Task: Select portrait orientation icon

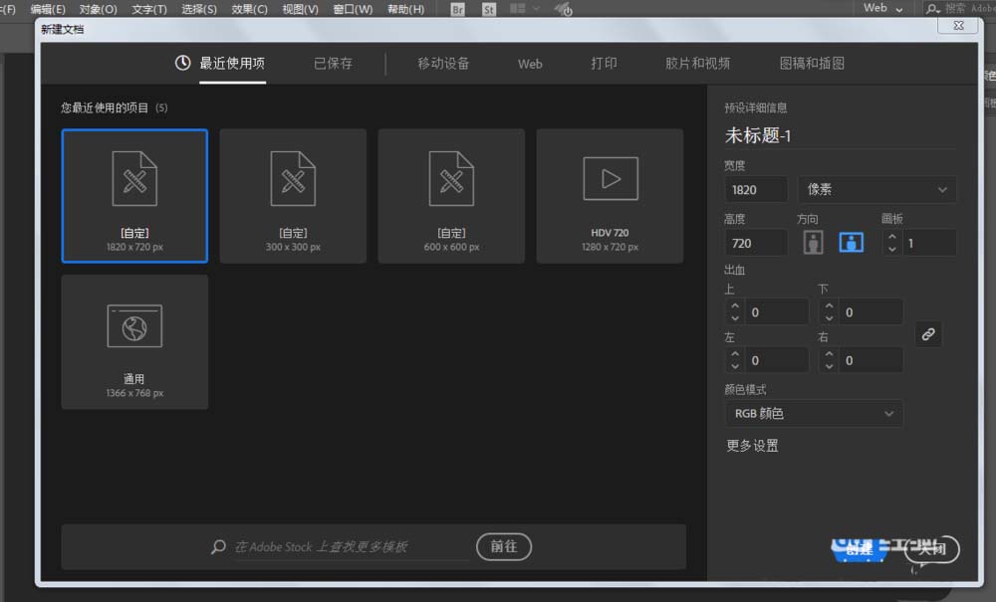Action: (813, 243)
